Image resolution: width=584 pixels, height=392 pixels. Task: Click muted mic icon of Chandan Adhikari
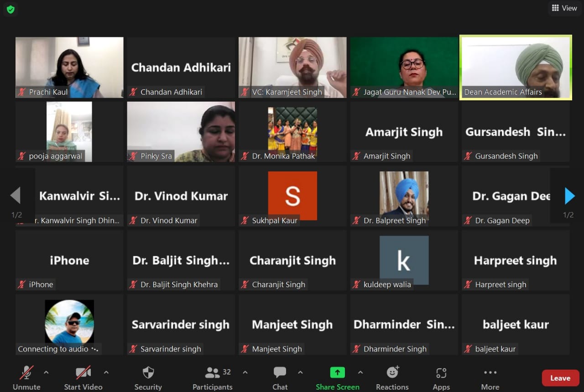[133, 92]
